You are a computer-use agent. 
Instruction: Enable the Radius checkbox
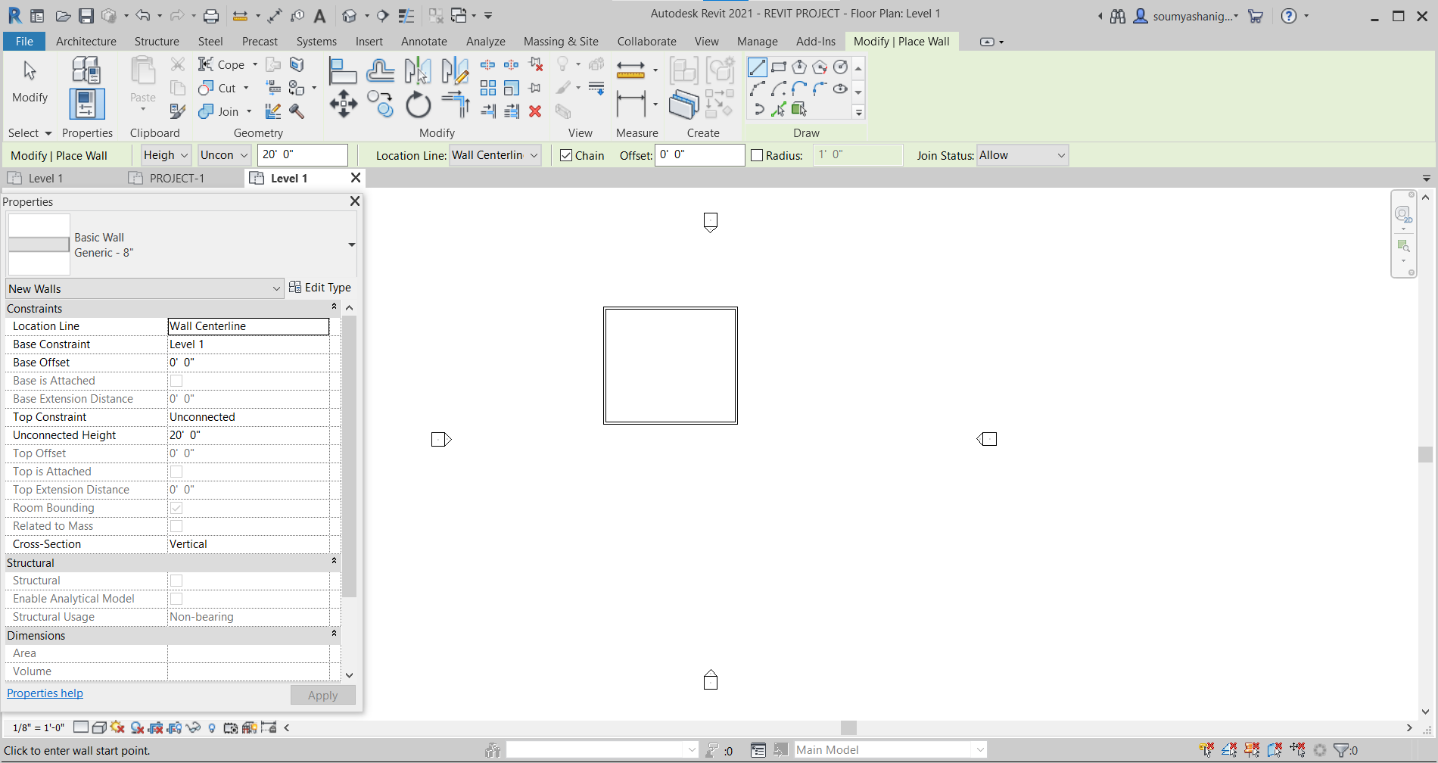(757, 155)
